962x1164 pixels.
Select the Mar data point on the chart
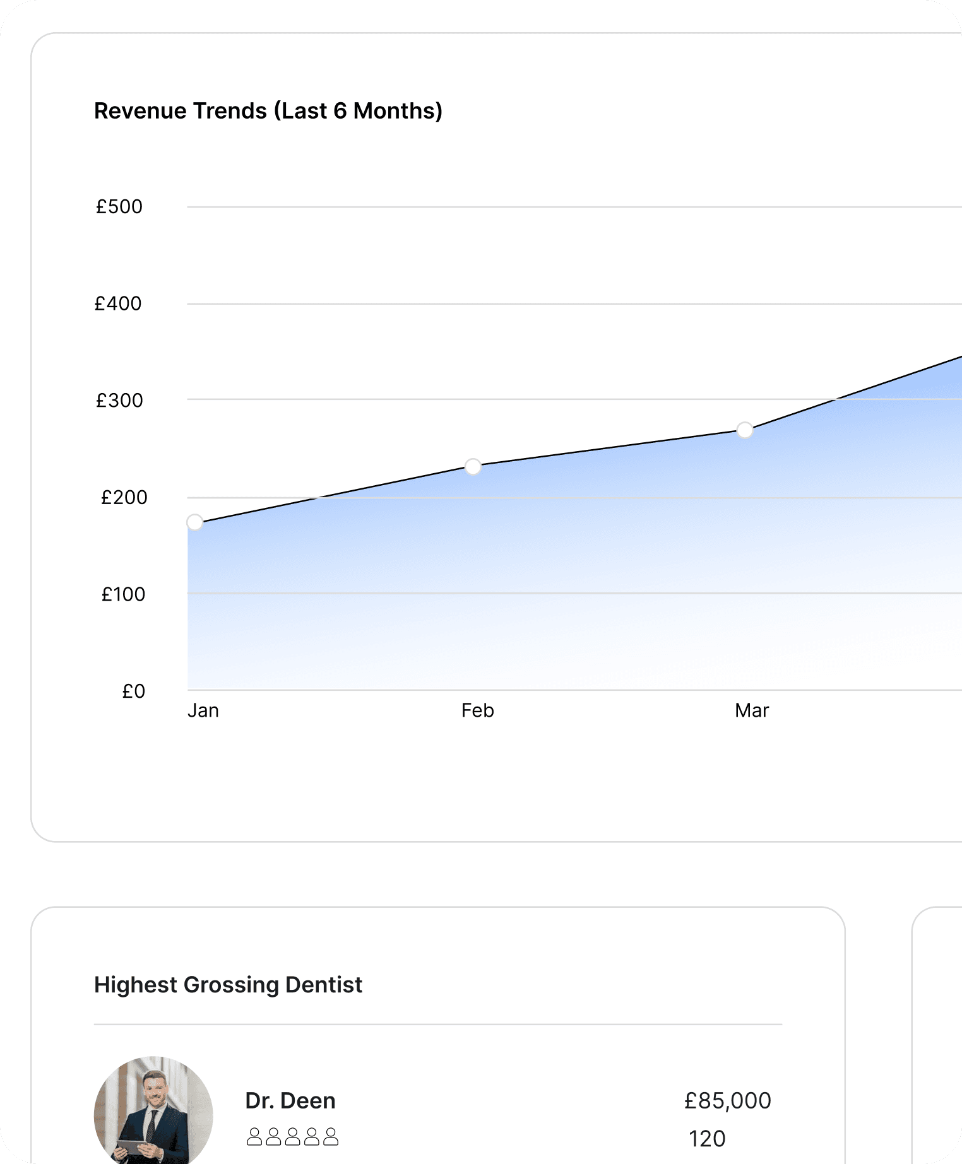pyautogui.click(x=745, y=430)
